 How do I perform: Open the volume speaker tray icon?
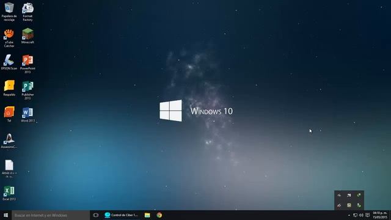point(361,215)
